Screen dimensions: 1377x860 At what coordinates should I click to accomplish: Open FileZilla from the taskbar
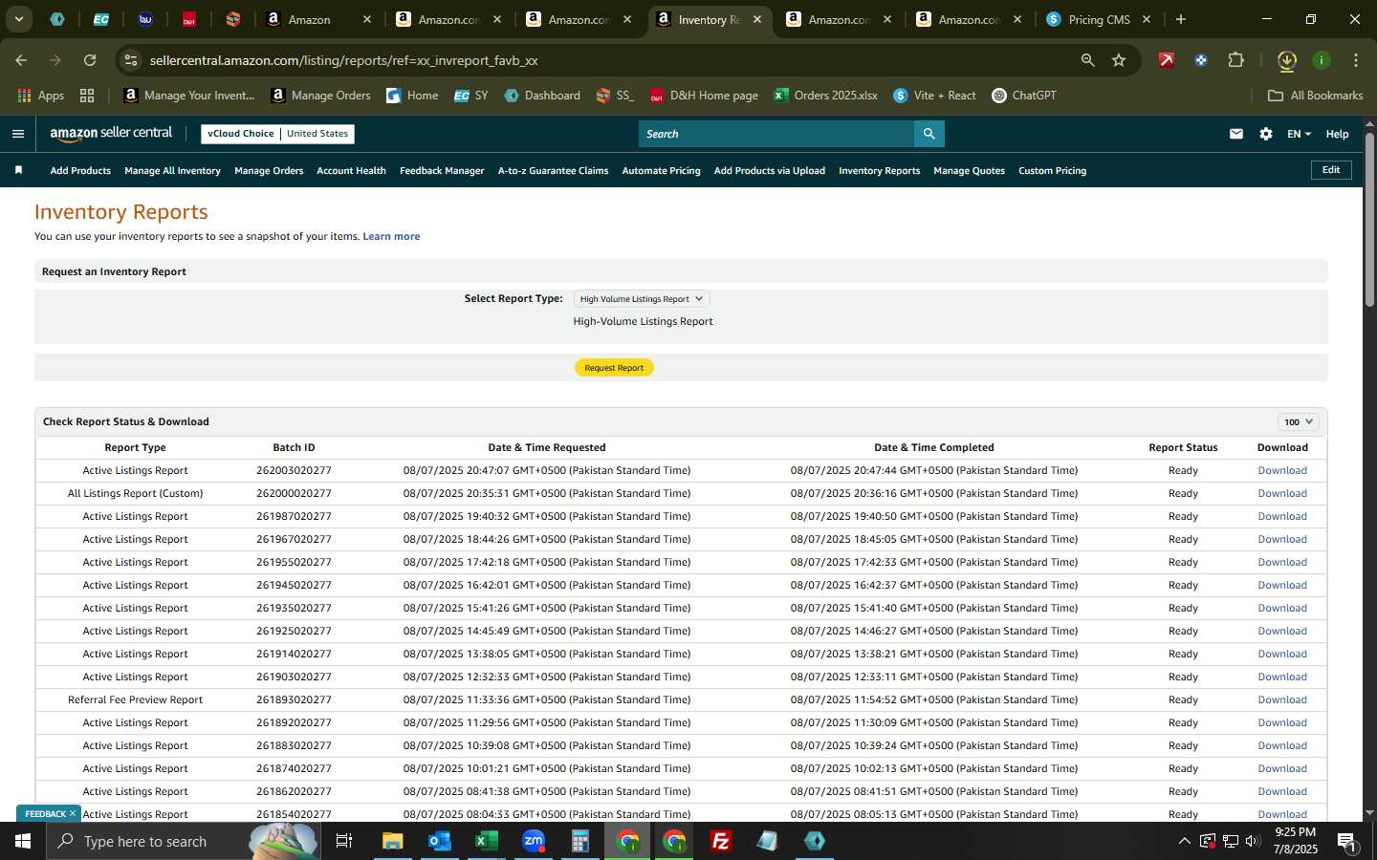coord(721,841)
